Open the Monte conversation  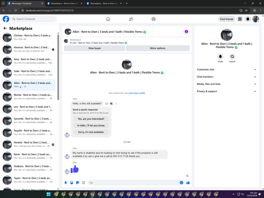tap(29, 97)
